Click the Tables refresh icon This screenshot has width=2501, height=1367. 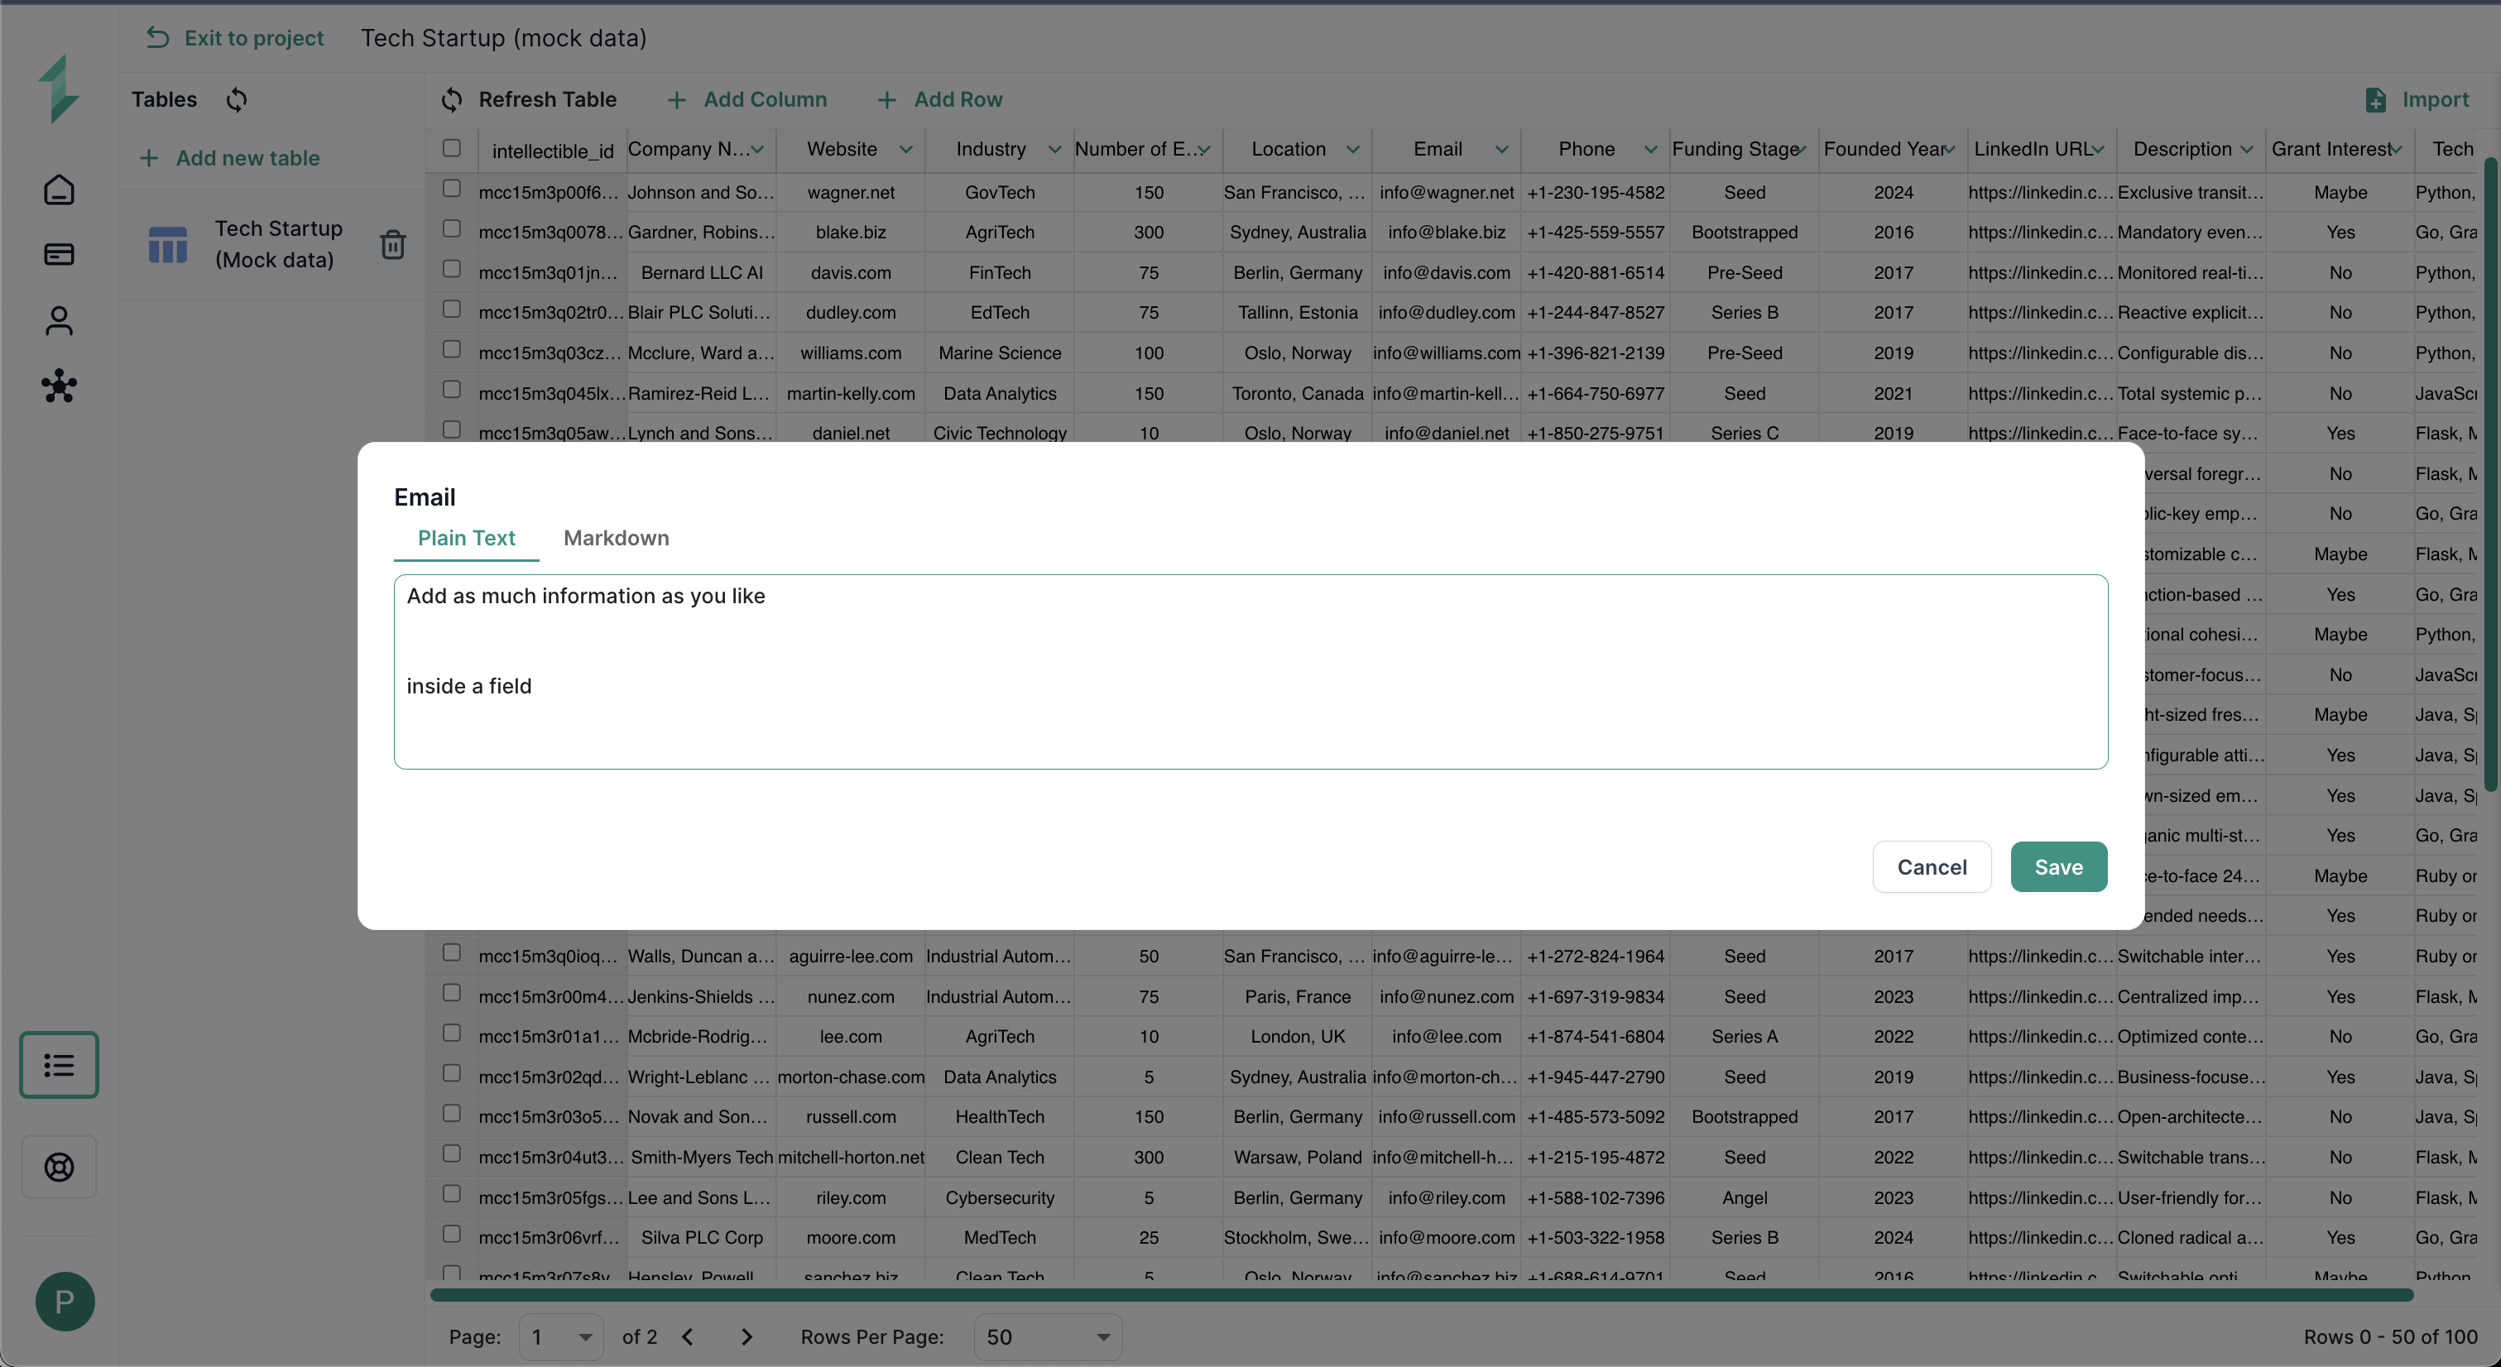(237, 100)
